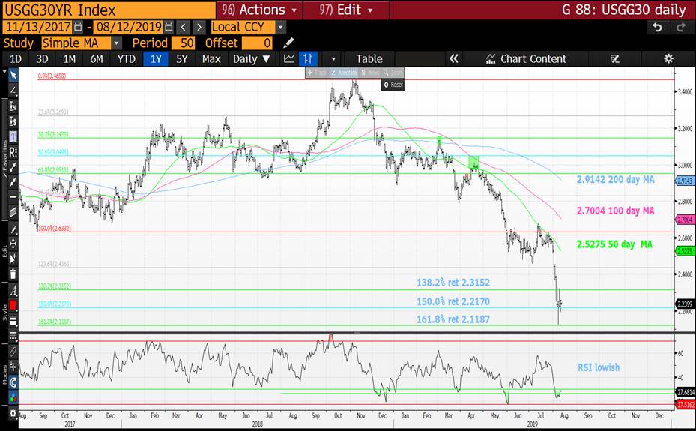Switch to bar chart type
Viewport: 696px width, 431px height.
coord(308,58)
